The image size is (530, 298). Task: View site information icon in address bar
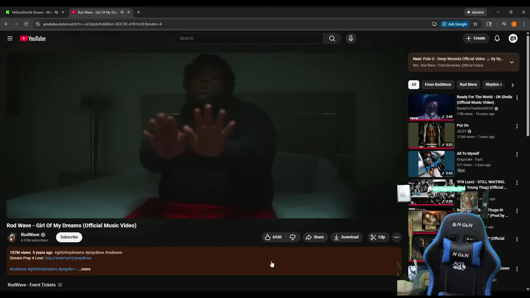(x=37, y=24)
